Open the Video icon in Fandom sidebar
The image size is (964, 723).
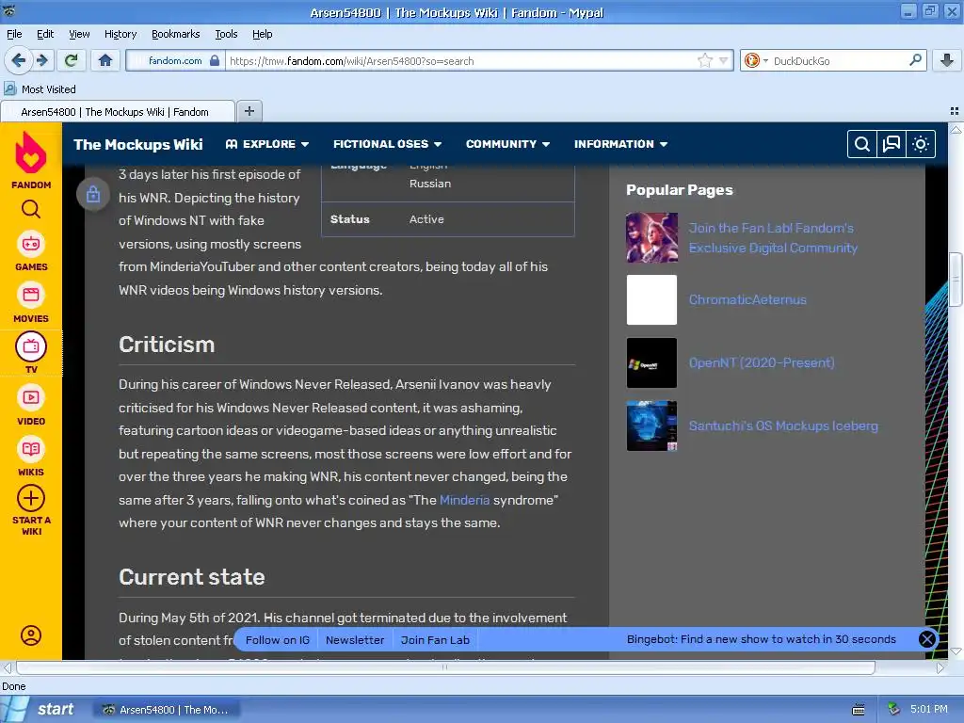pyautogui.click(x=31, y=398)
